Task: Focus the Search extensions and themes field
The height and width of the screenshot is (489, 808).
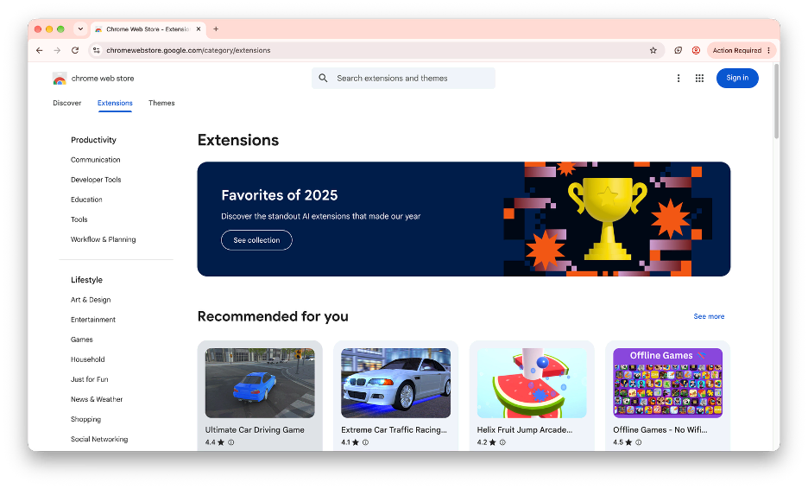Action: [403, 79]
